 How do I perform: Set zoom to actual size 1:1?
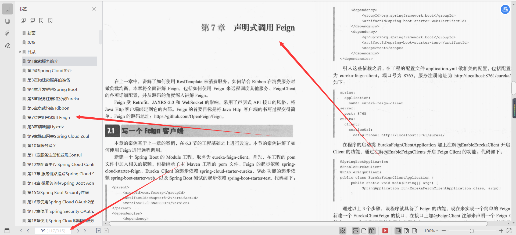pyautogui.click(x=398, y=231)
